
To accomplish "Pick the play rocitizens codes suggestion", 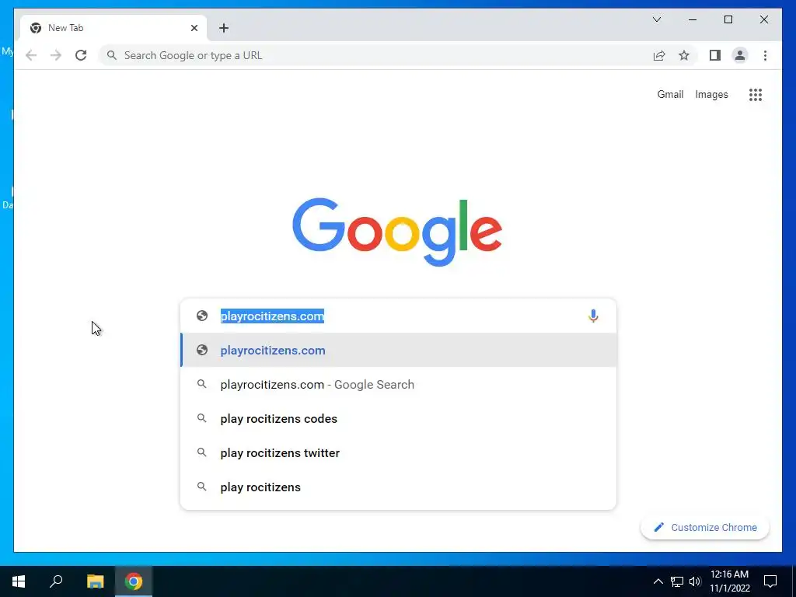I will 399,419.
